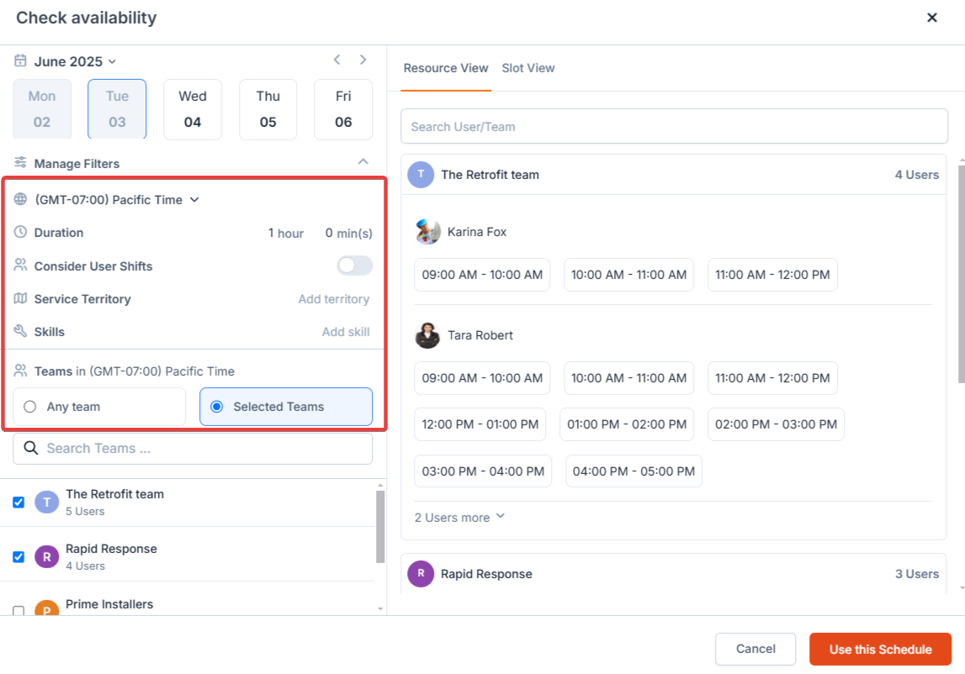Click the Use this Schedule button

880,649
